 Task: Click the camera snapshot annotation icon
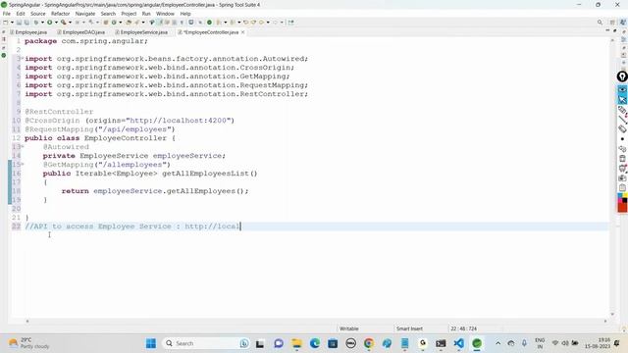tap(622, 177)
